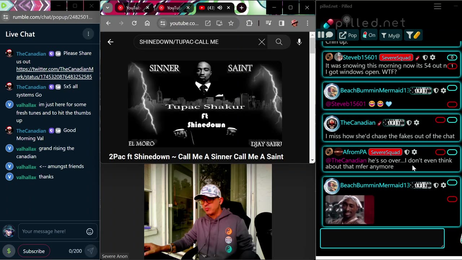Open the Rumble rant dollar button

(x=9, y=251)
